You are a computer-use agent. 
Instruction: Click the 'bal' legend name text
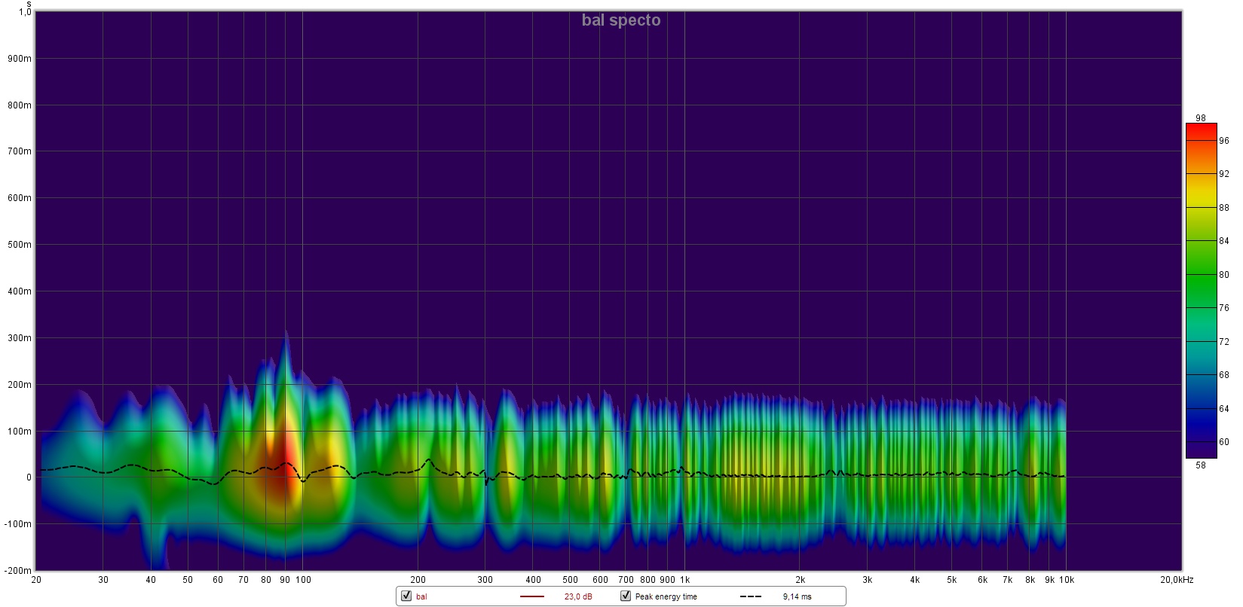[421, 596]
